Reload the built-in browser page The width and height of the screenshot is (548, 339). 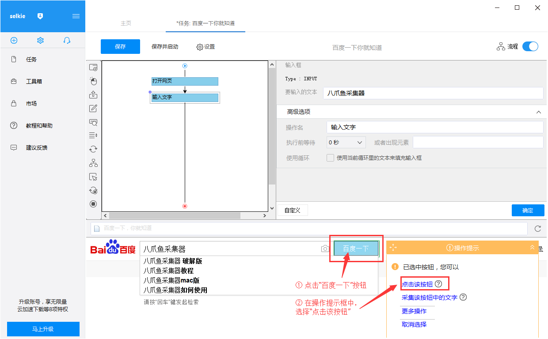[538, 228]
